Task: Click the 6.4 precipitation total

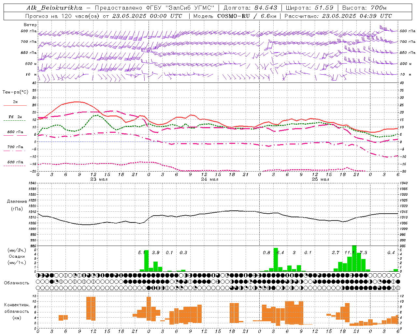Action: (x=280, y=252)
